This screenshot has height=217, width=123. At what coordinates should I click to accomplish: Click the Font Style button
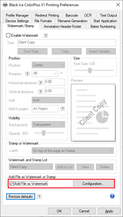click(x=32, y=51)
